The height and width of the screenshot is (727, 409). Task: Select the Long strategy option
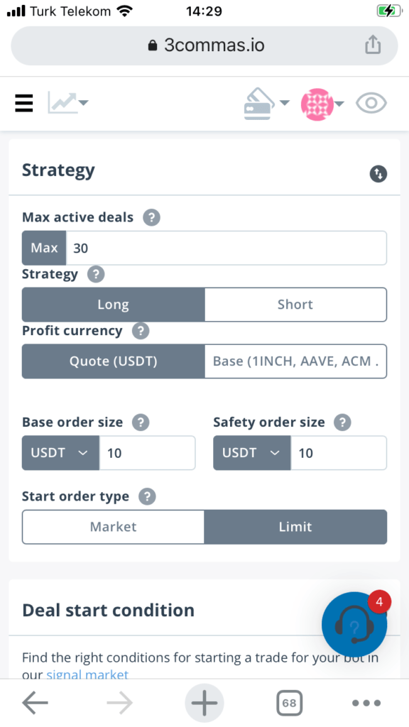pos(113,305)
